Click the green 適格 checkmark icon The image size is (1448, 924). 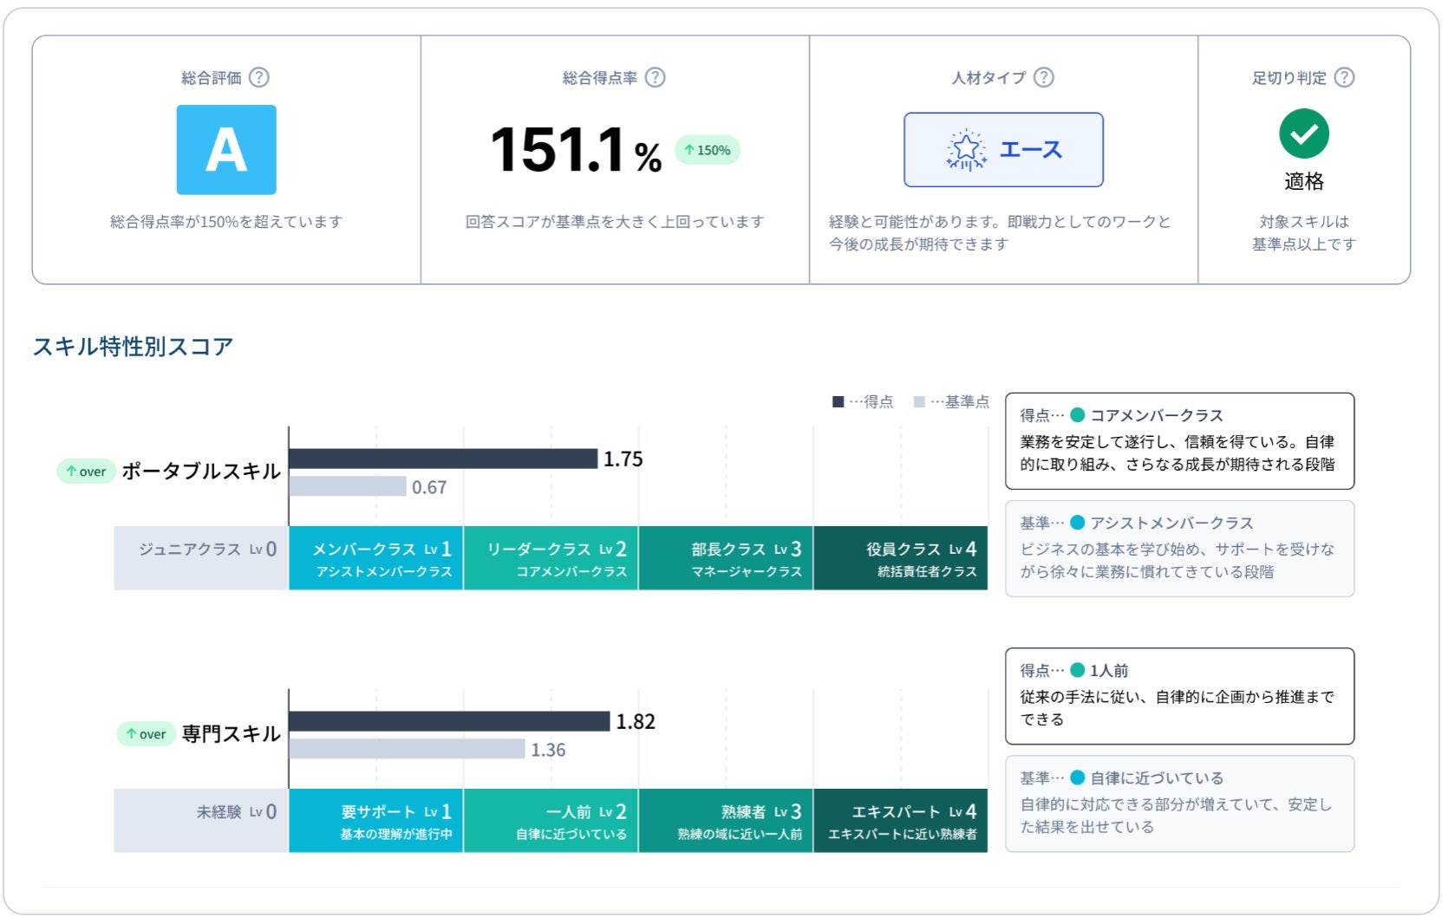(1304, 133)
